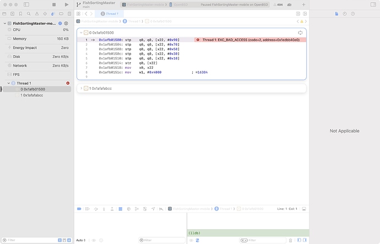Continue program execution

coord(88,209)
